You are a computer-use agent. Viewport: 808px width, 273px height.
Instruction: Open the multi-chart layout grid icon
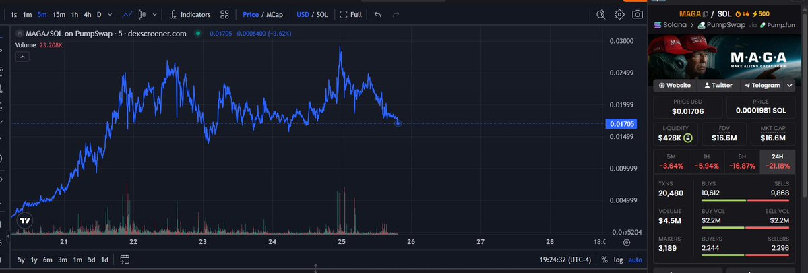[224, 14]
